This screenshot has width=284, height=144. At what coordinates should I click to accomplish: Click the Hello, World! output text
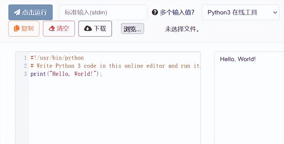point(238,59)
